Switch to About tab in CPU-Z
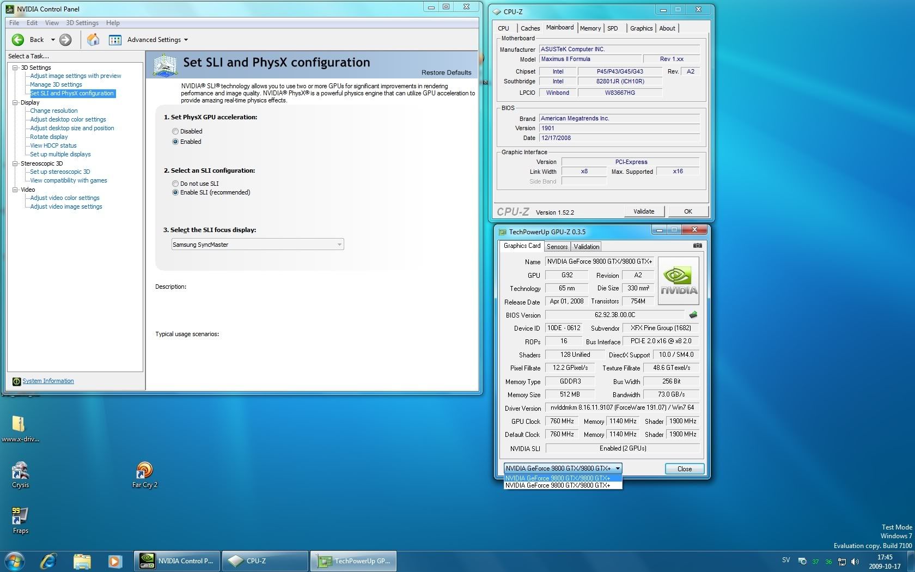This screenshot has width=915, height=572. pyautogui.click(x=667, y=28)
